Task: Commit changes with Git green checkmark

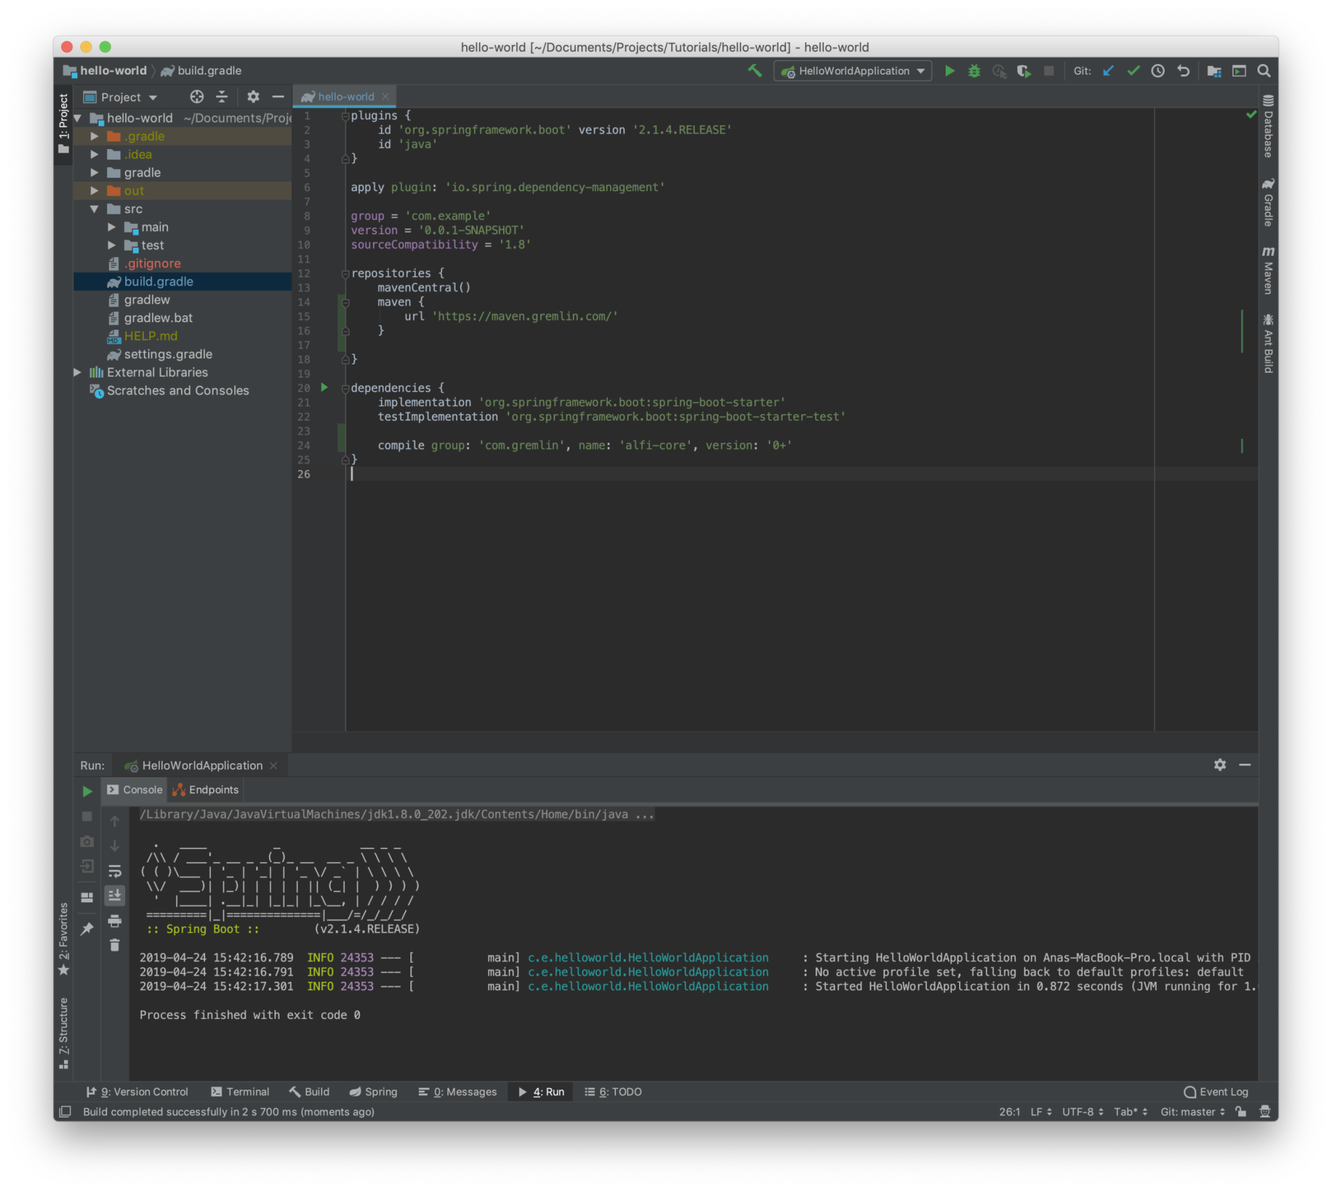Action: 1133,71
